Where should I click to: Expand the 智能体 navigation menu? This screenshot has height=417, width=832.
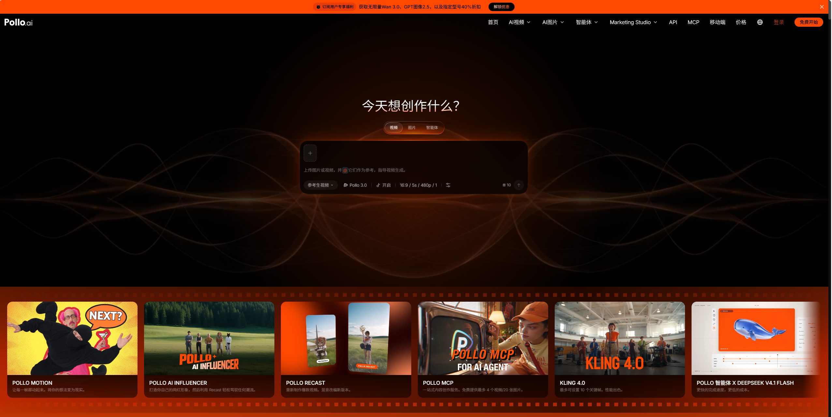[587, 22]
